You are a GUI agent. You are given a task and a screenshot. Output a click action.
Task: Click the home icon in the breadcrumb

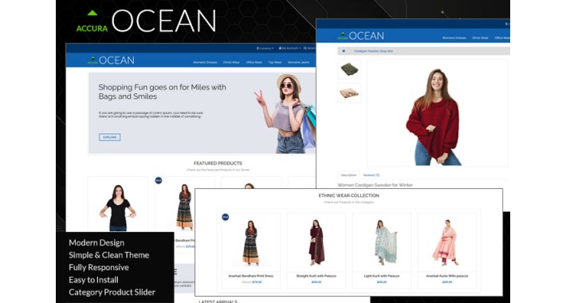click(x=344, y=51)
